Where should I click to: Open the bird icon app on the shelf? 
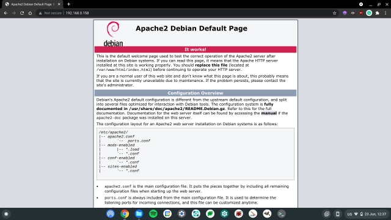click(x=267, y=214)
